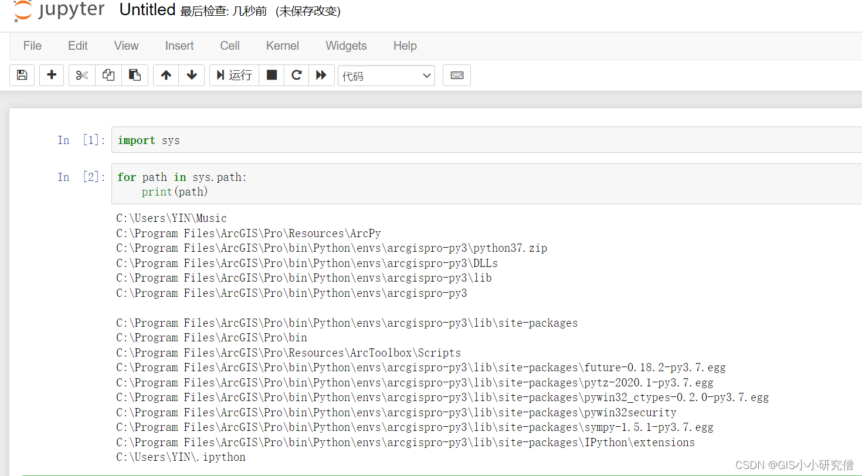Open the Cell menu
Viewport: 862px width, 476px height.
(x=230, y=46)
